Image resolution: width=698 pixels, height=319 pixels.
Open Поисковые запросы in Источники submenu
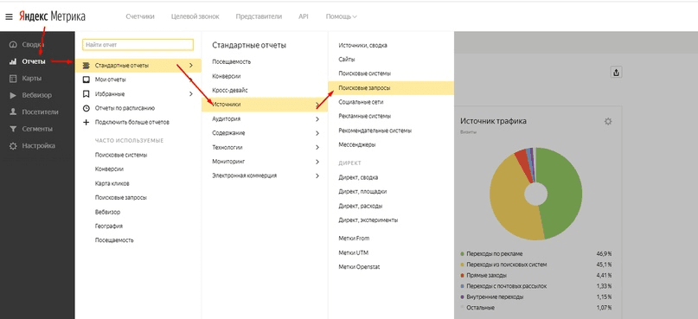point(391,88)
